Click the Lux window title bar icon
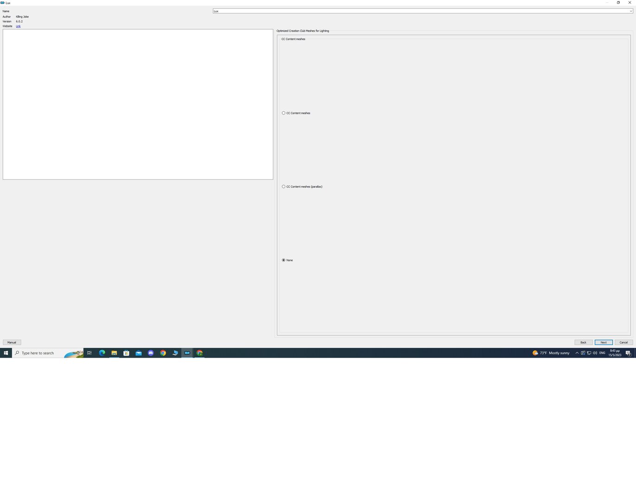Screen dimensions: 636x501 [3, 3]
